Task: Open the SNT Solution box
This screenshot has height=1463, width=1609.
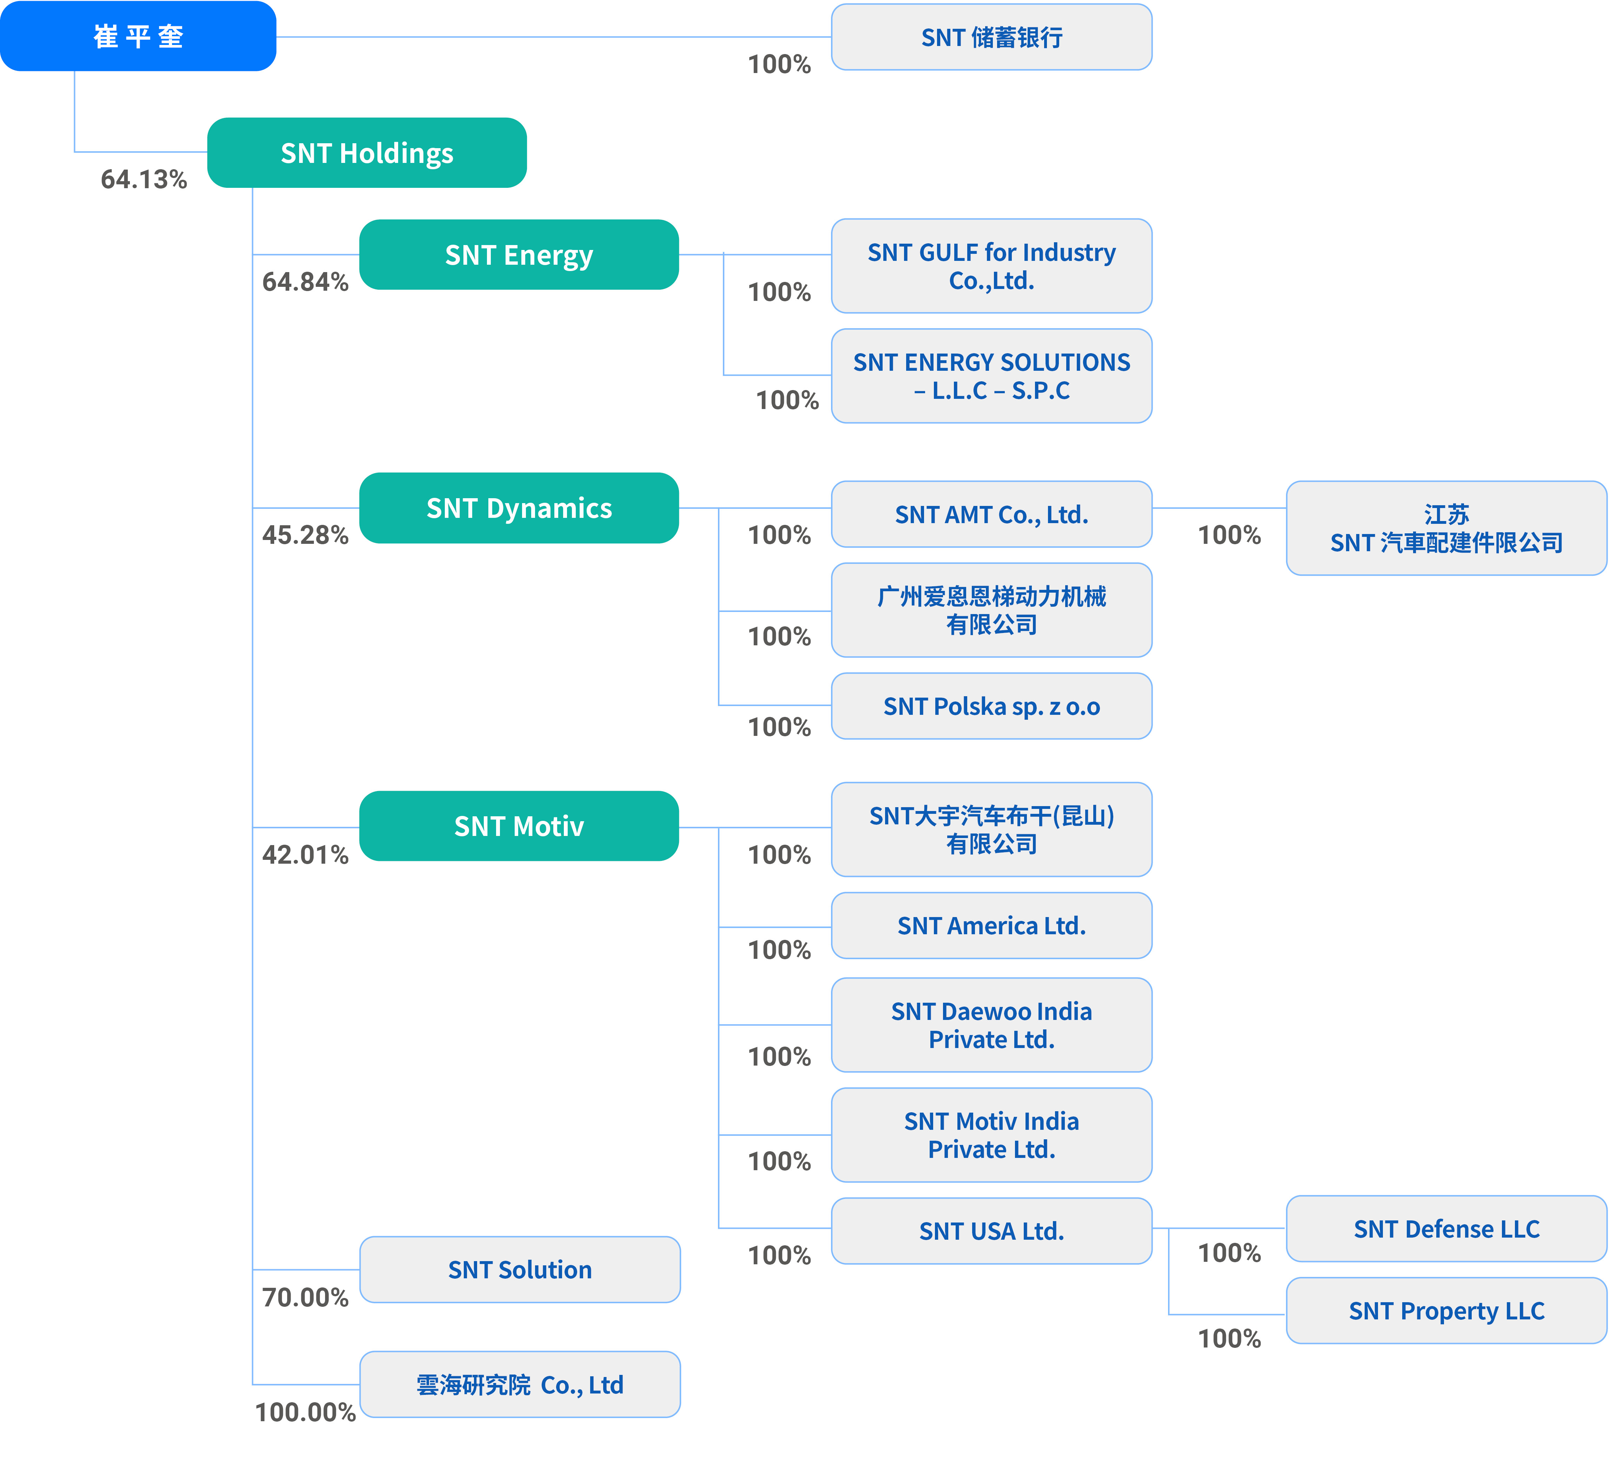Action: tap(520, 1269)
